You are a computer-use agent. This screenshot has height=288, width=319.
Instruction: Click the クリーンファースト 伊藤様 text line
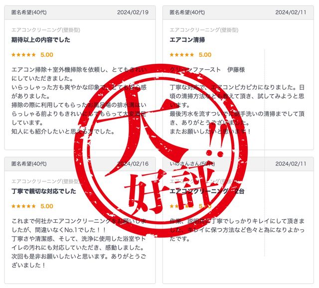207,70
